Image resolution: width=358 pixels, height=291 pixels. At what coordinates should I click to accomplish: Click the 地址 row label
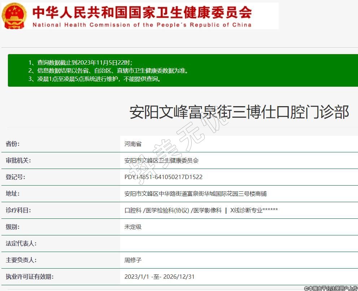point(13,194)
